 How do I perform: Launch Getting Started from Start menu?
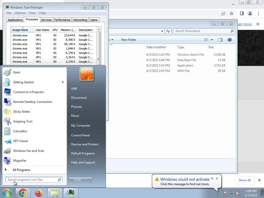[35, 82]
